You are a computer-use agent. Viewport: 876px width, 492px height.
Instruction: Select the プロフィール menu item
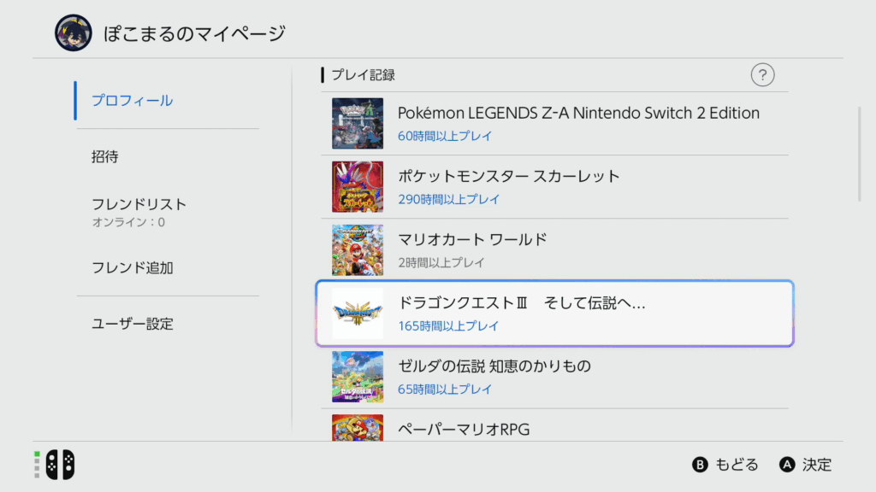133,101
